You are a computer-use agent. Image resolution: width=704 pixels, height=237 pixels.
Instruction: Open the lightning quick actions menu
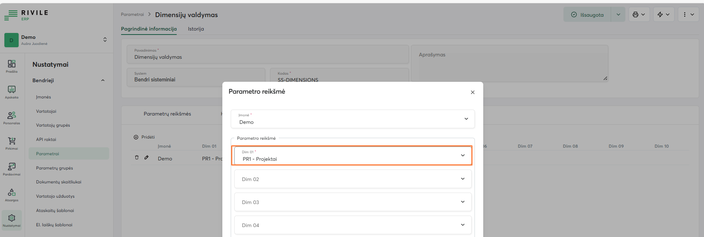point(663,15)
